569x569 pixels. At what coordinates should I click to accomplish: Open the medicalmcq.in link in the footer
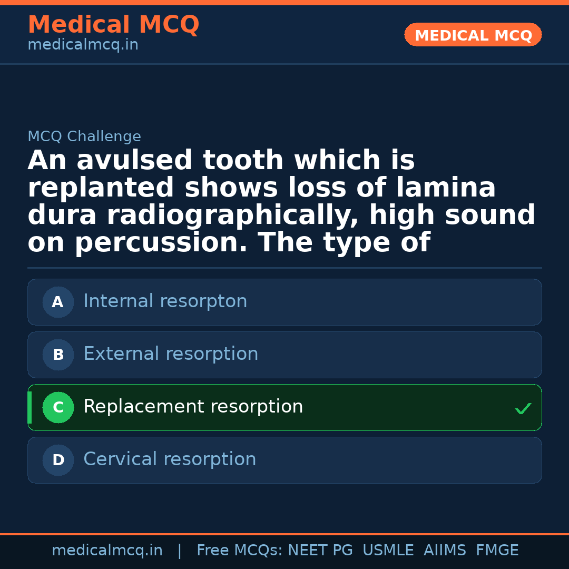[x=107, y=551]
